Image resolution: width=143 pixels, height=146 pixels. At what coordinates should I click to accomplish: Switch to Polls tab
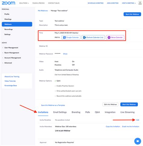coord(87,112)
